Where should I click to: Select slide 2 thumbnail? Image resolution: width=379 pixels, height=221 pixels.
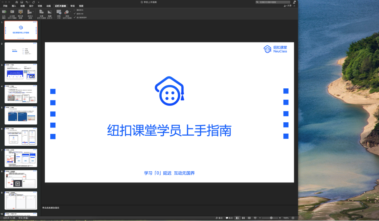click(x=21, y=51)
